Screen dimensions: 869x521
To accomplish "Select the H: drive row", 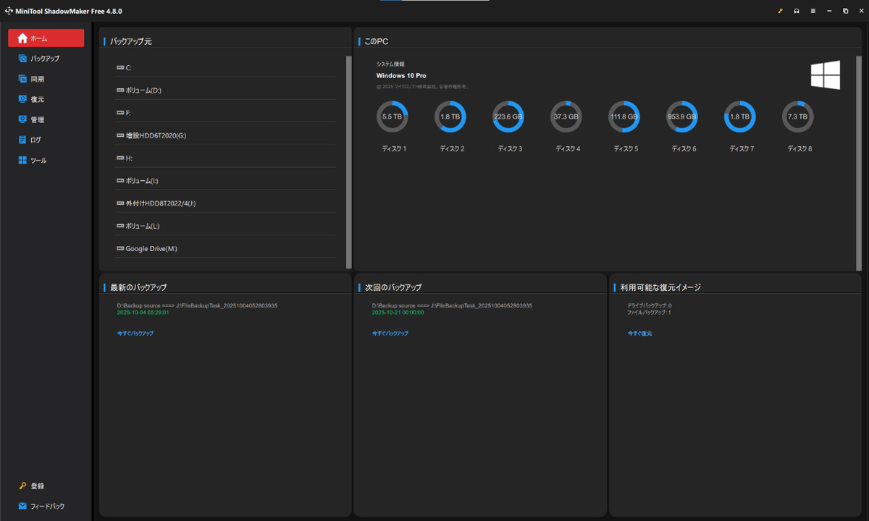I will click(x=225, y=158).
